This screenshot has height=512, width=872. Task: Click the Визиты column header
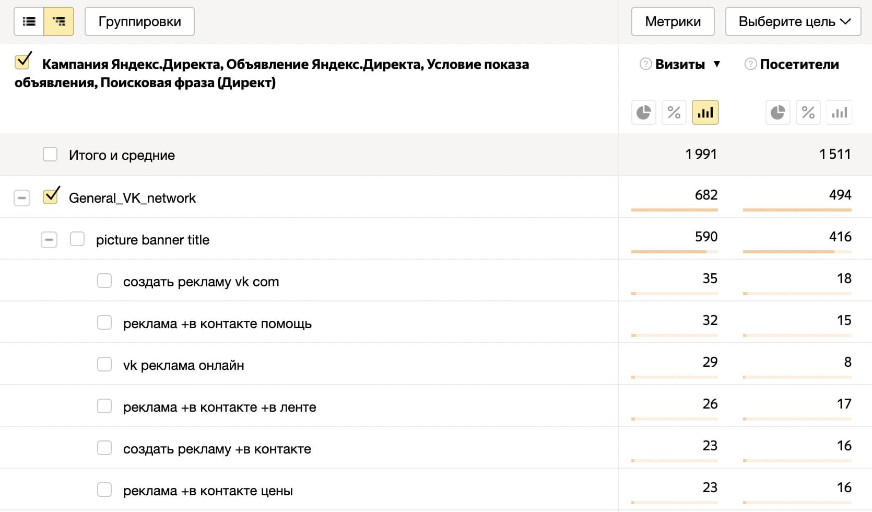coord(680,64)
